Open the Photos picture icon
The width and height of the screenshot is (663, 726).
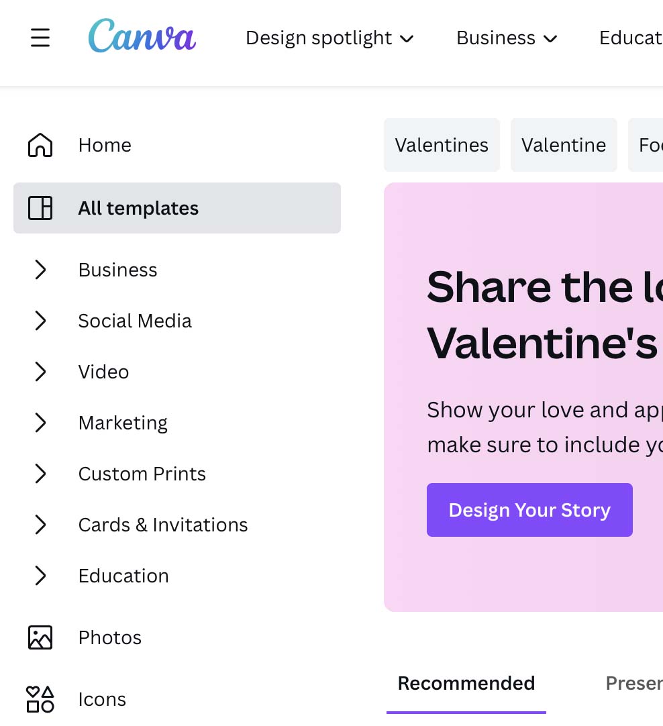(40, 637)
